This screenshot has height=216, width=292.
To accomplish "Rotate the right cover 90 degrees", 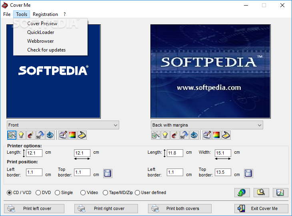I will [184, 135].
